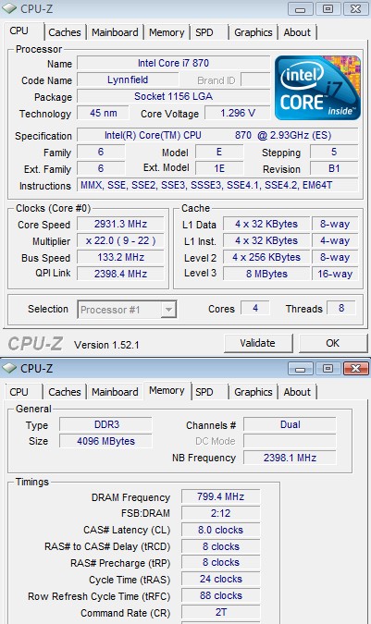The width and height of the screenshot is (371, 624).
Task: Click Command Rate value 2T
Action: point(220,612)
